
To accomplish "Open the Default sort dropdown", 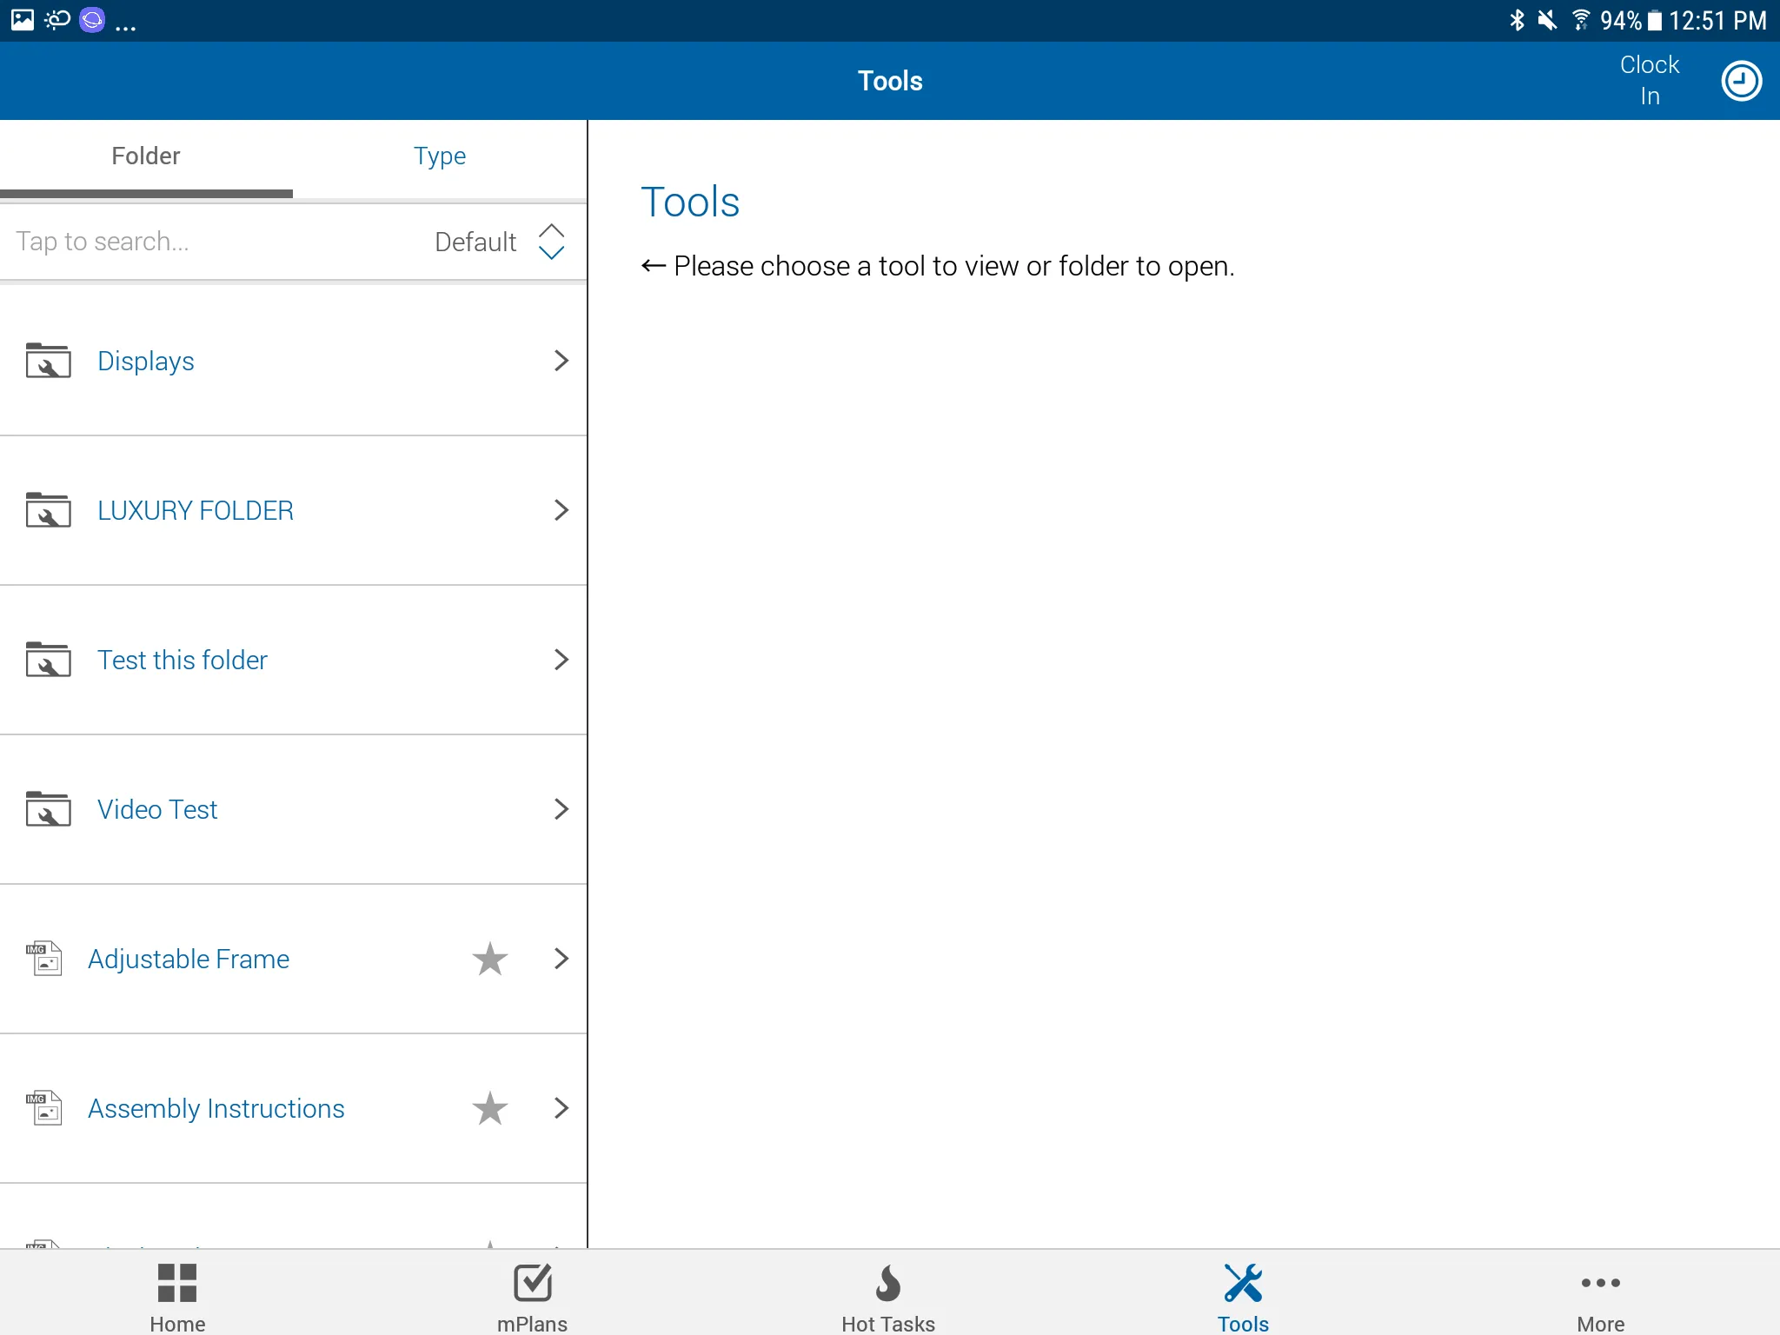I will click(499, 242).
